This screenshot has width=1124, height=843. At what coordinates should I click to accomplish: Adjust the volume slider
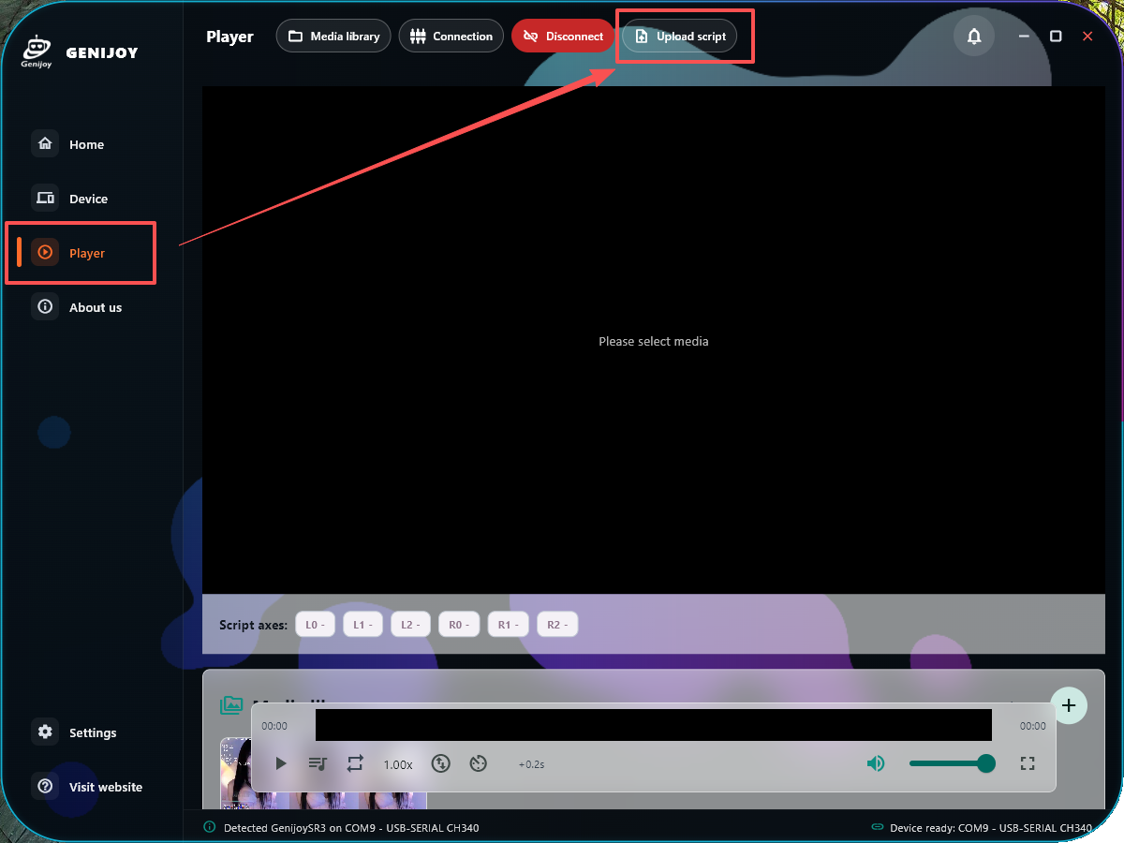[952, 763]
